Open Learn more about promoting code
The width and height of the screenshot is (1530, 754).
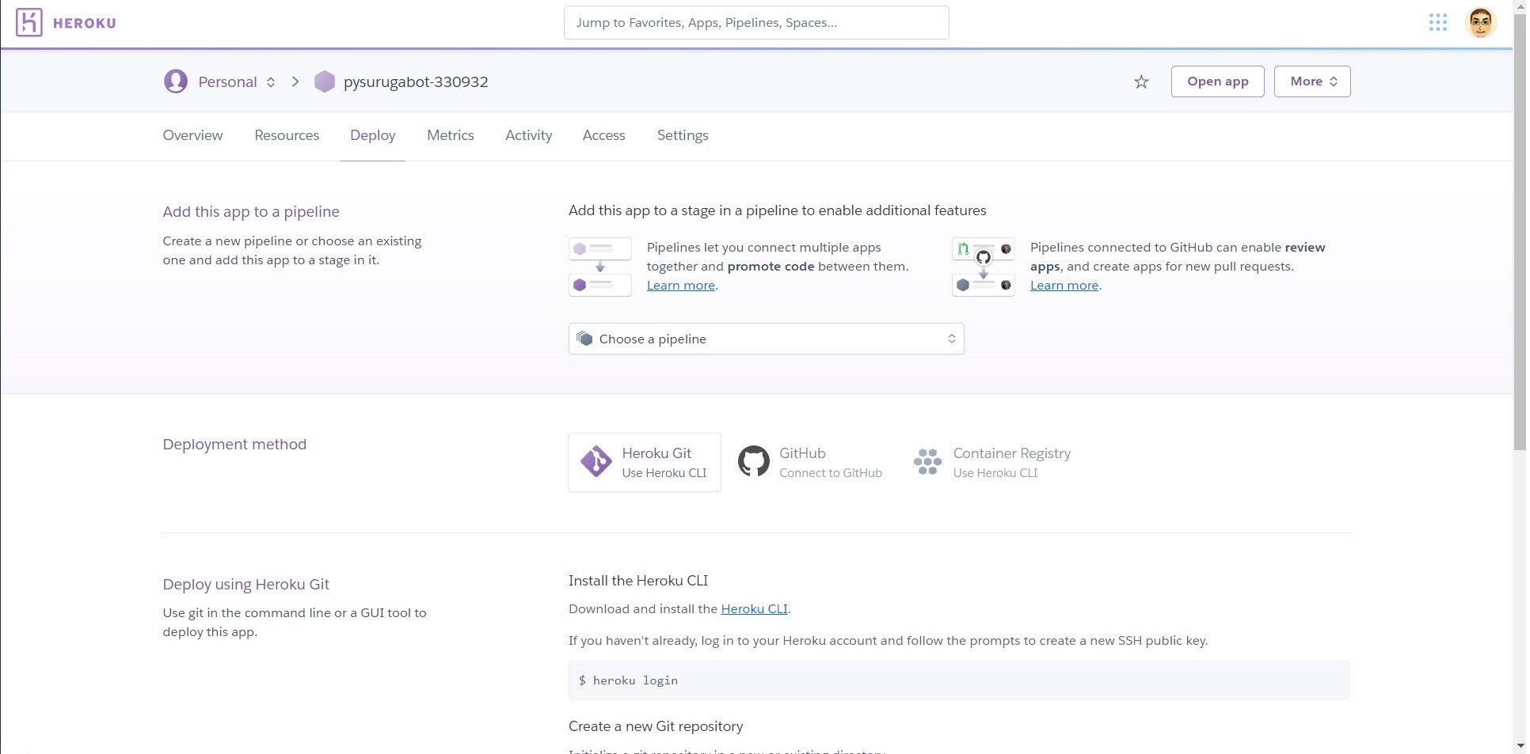(680, 286)
